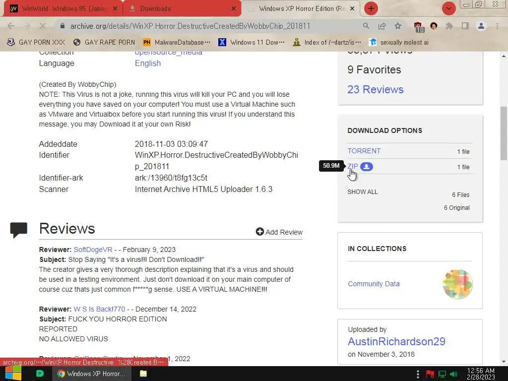This screenshot has width=508, height=381.
Task: Expand SHOW ALL download files
Action: (x=362, y=192)
